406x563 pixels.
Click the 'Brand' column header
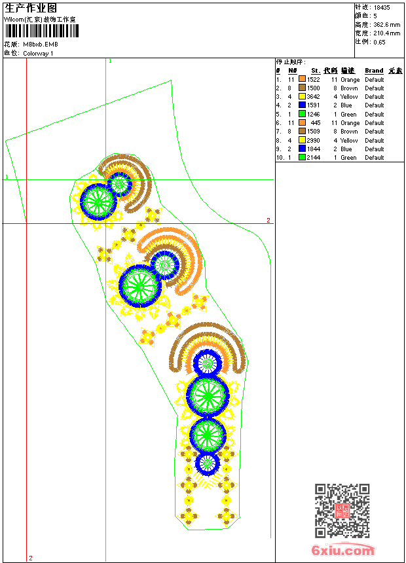click(374, 71)
